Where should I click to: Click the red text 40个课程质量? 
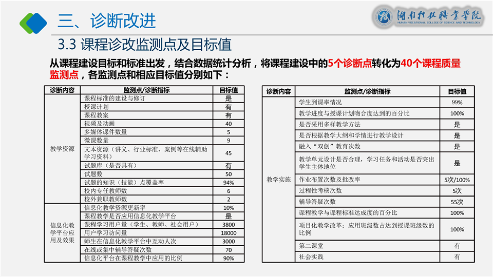click(x=429, y=64)
